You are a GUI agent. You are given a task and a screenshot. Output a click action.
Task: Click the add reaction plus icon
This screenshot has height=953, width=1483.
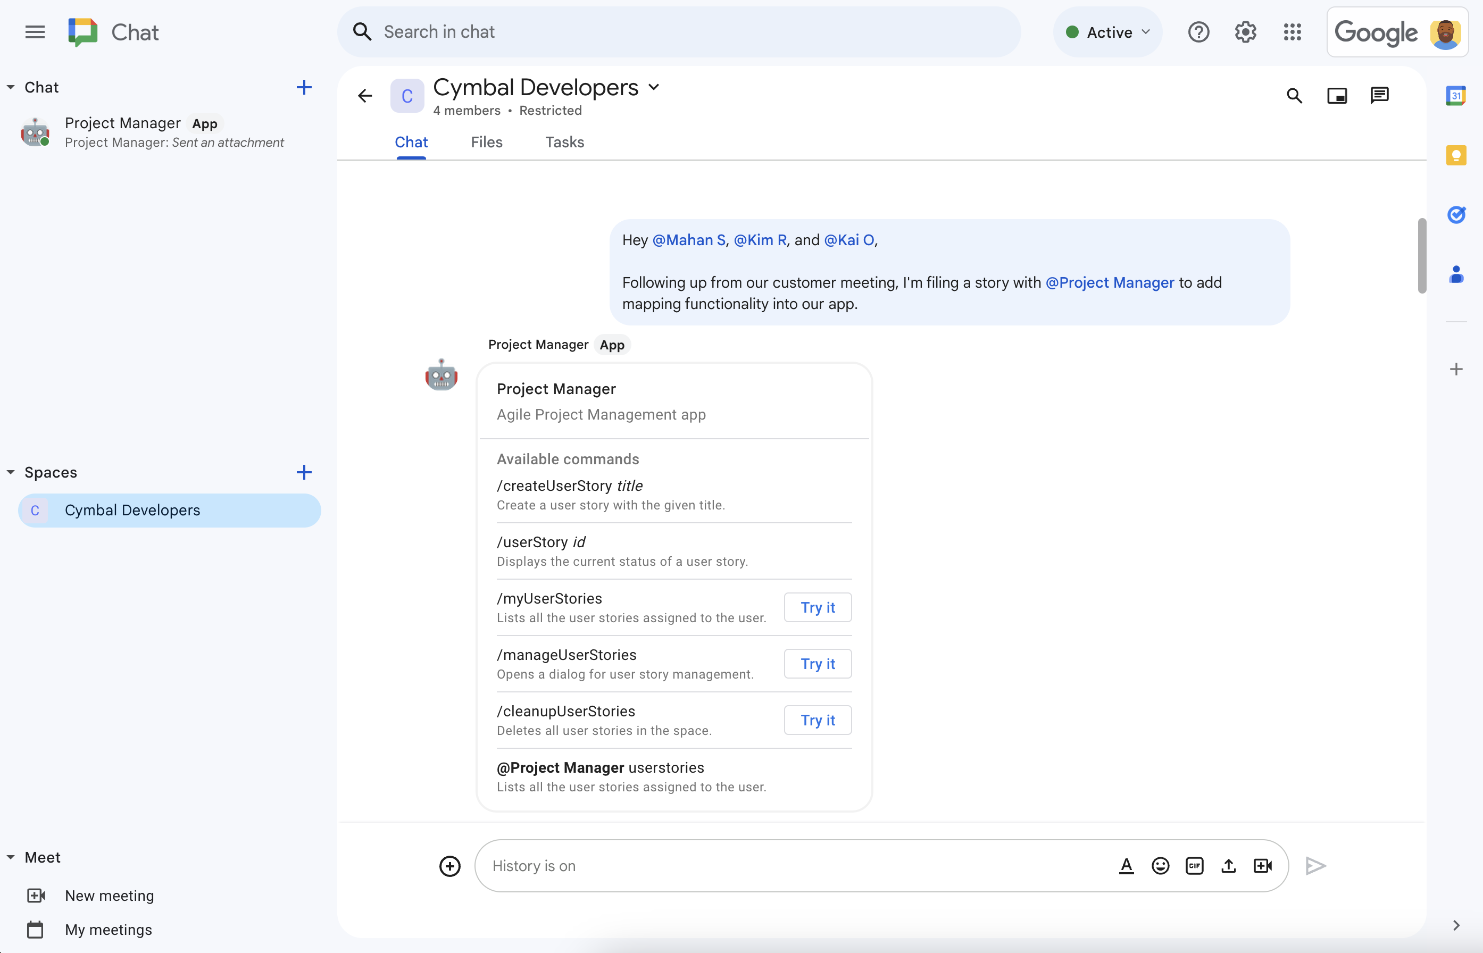pyautogui.click(x=448, y=865)
